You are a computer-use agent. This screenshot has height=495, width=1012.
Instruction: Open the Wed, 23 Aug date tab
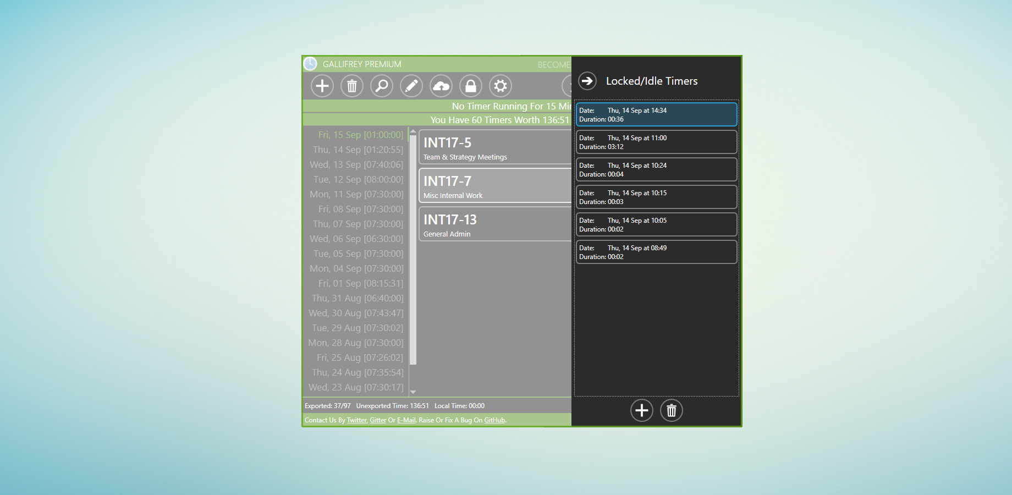click(x=356, y=387)
